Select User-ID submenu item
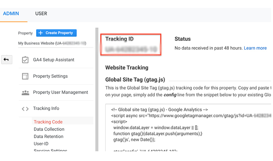Screen dimensions: 273x161 (41, 144)
